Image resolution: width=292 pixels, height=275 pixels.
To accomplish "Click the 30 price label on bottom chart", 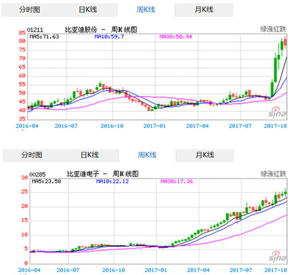I will [x=25, y=178].
